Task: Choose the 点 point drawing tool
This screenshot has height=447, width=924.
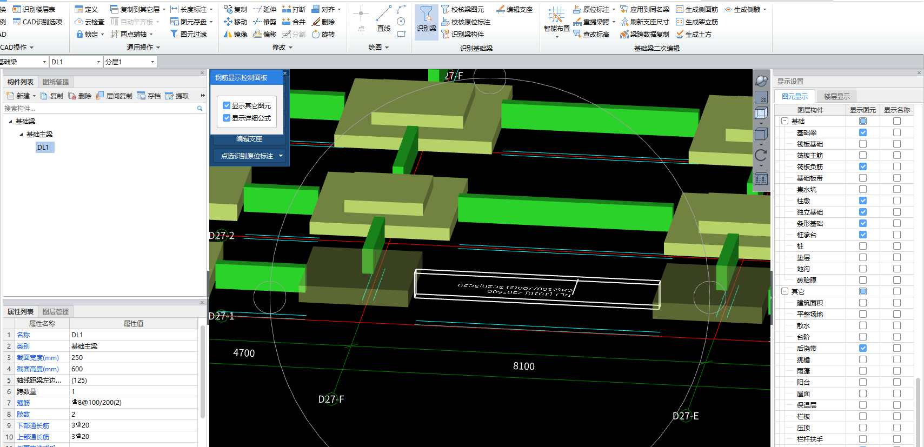Action: [x=361, y=20]
